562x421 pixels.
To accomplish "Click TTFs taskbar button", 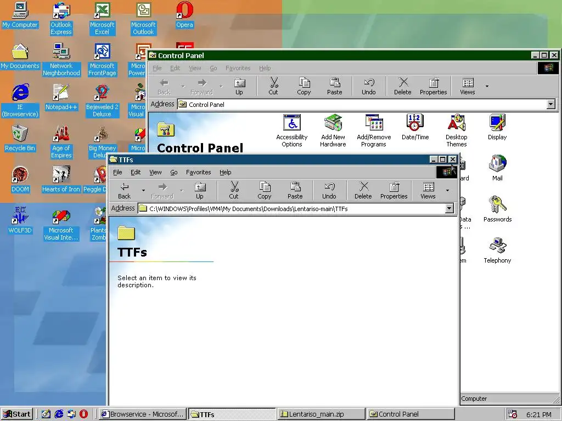I will coord(232,414).
